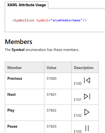Click the SymbolIcon code snippet line
Image resolution: width=105 pixels, height=133 pixels.
tap(49, 20)
